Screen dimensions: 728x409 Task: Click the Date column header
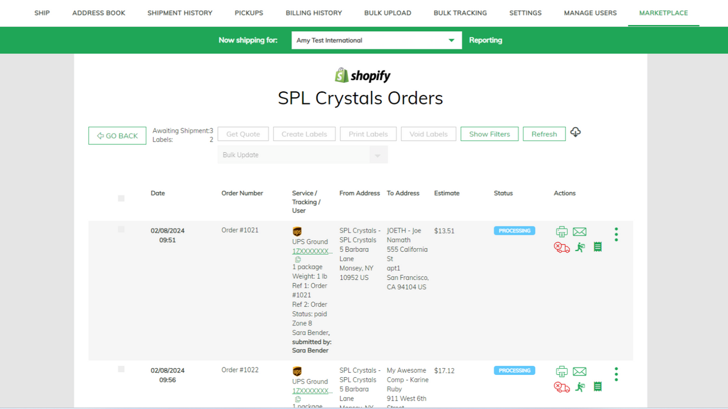[x=158, y=193]
